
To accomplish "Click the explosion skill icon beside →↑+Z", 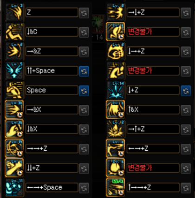I will 116,129.
